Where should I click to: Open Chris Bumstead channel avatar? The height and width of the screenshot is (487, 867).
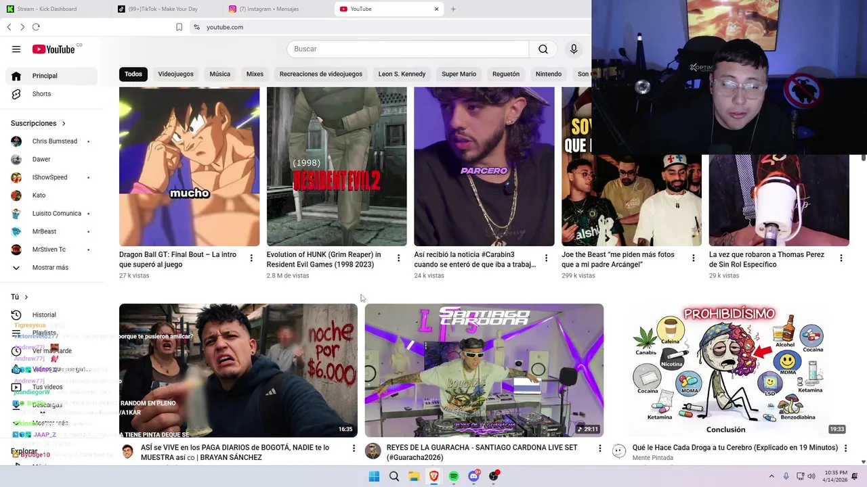pos(16,141)
